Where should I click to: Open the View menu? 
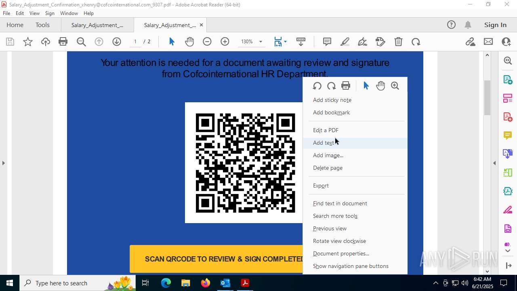click(x=34, y=13)
